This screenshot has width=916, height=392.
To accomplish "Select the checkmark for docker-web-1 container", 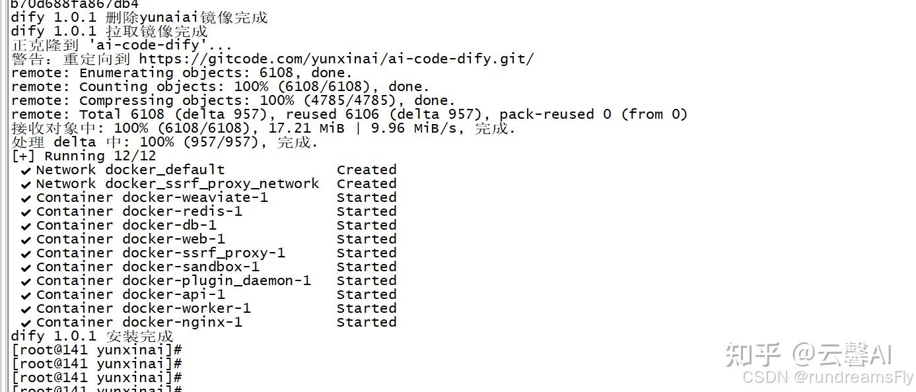I will pyautogui.click(x=26, y=240).
